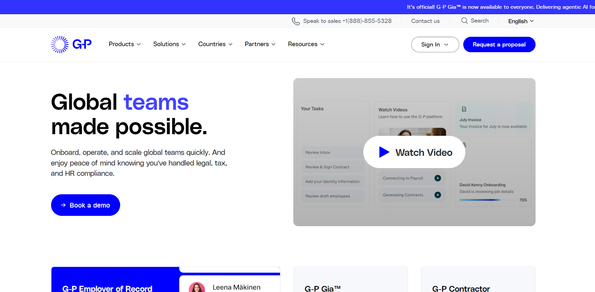Click the Search text link

pyautogui.click(x=480, y=21)
